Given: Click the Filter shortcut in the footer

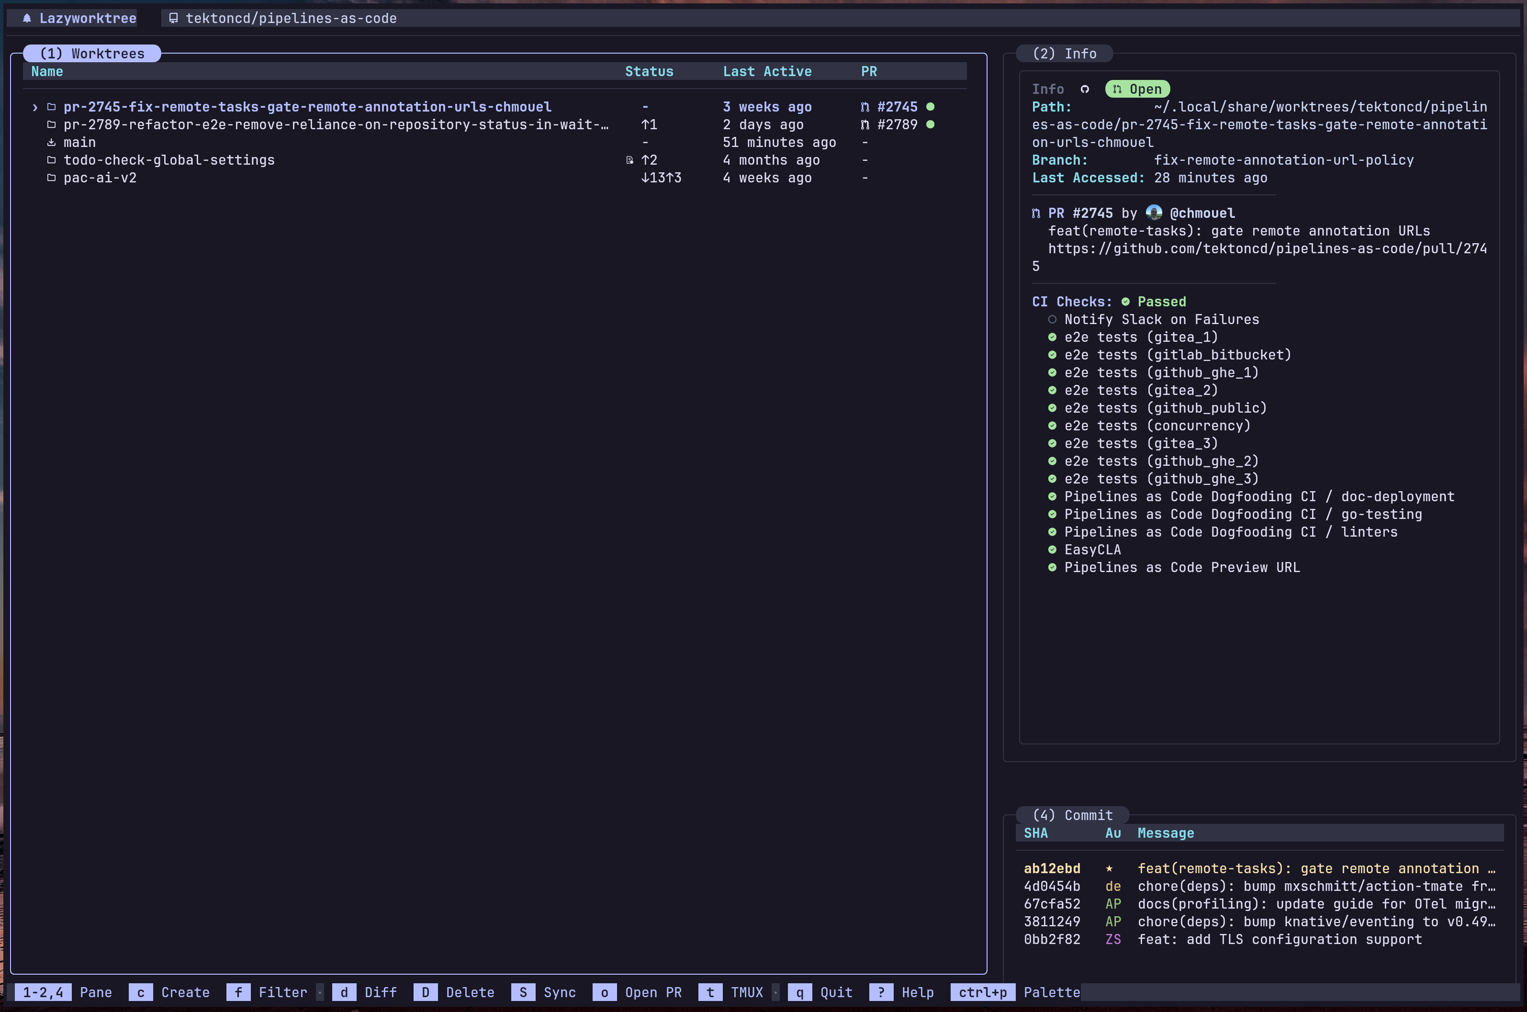Looking at the screenshot, I should pos(267,992).
